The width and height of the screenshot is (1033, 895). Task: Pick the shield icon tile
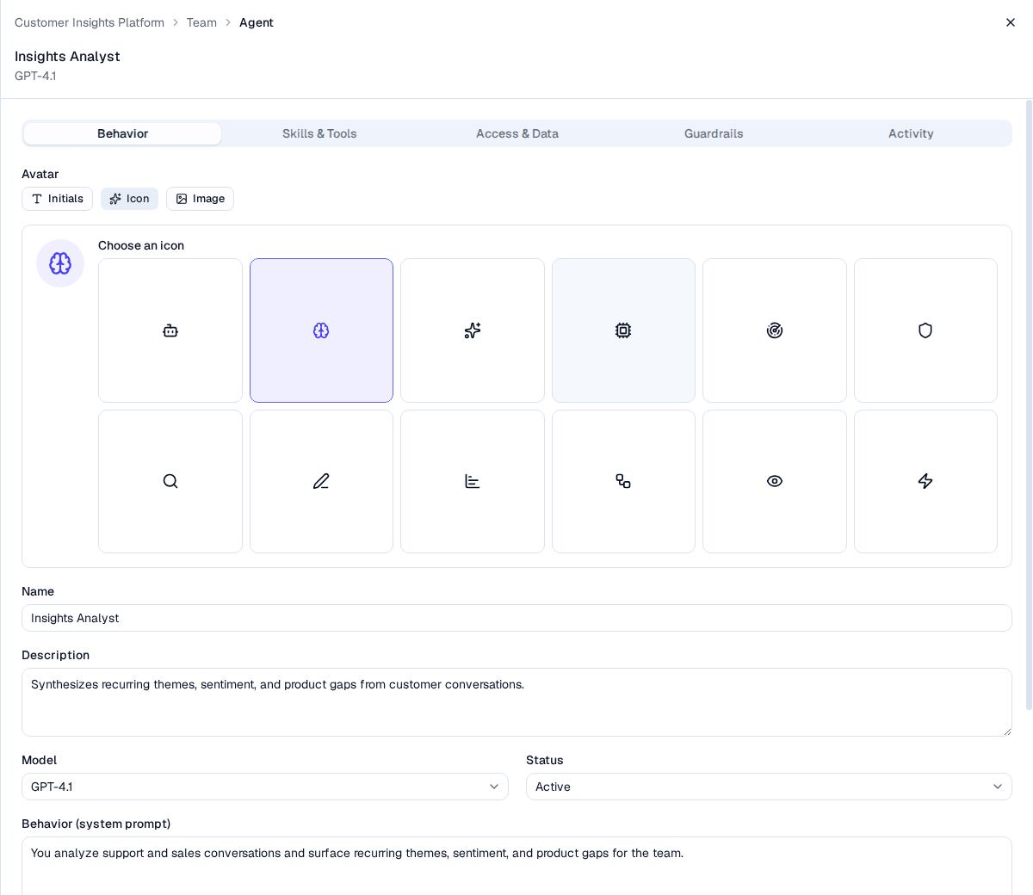pyautogui.click(x=925, y=330)
